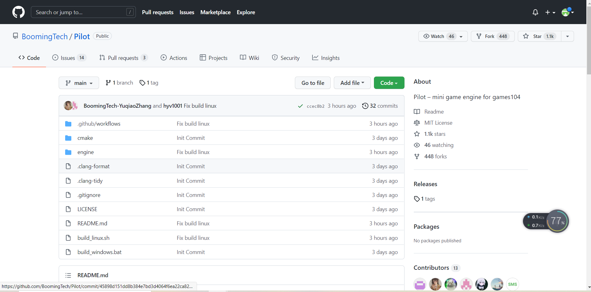Open the Contributors heading link

pos(431,268)
